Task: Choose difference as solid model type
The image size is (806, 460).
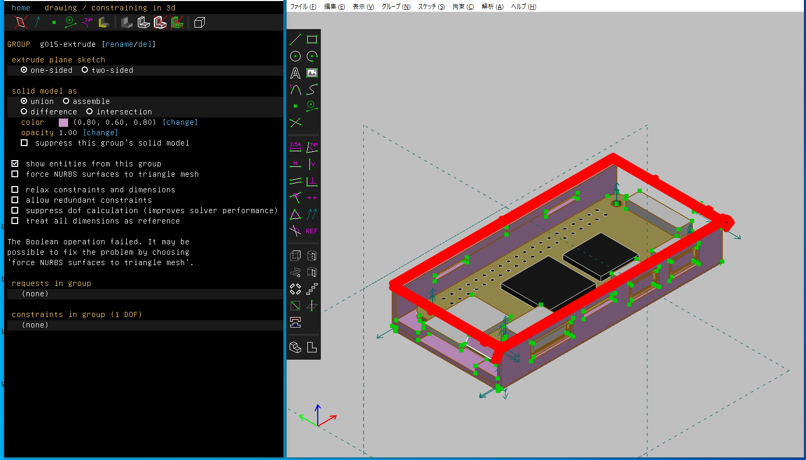Action: click(x=24, y=112)
